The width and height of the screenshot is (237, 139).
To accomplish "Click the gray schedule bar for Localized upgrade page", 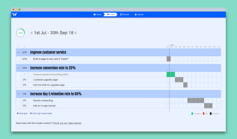I will point(179,80).
